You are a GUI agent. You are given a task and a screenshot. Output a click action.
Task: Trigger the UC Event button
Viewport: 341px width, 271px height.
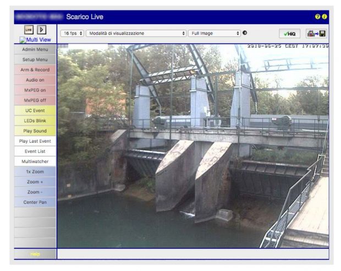point(35,111)
